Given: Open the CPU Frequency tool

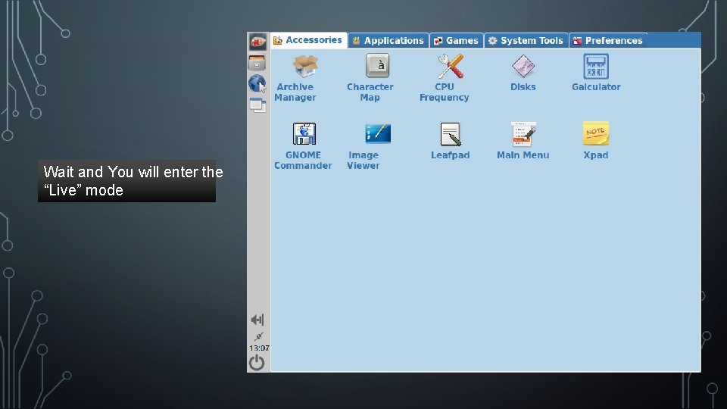Looking at the screenshot, I should (x=445, y=78).
